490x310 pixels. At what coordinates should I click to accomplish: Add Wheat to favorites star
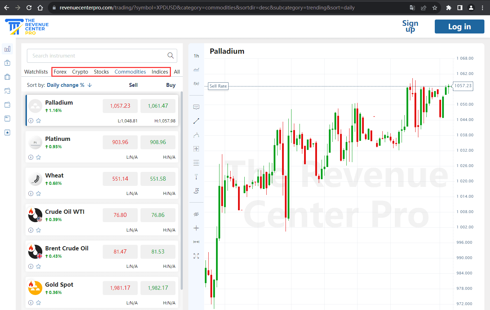(38, 194)
